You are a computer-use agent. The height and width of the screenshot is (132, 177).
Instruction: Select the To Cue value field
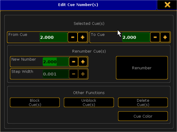136,37
